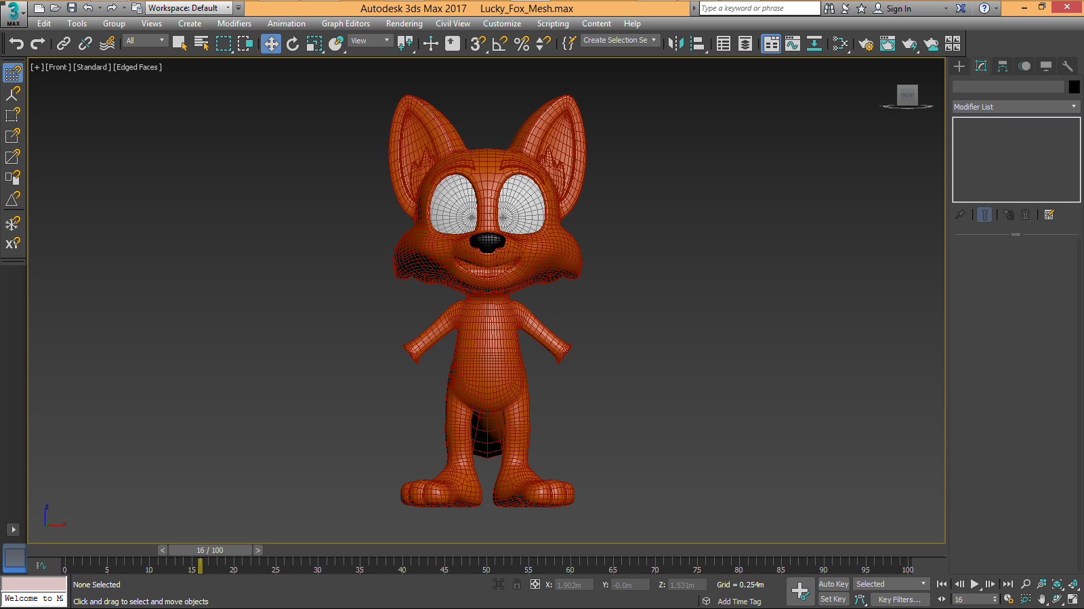
Task: Open the View reference coordinate dropdown
Action: pos(370,41)
